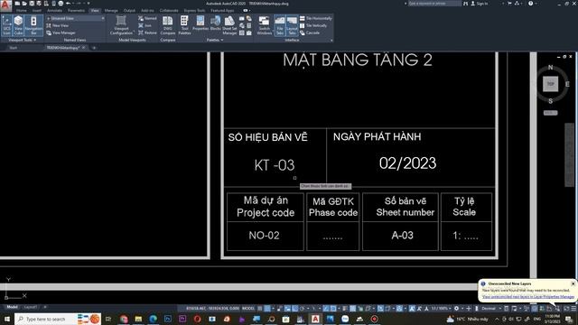Click the Open file quick access icon
Viewport: 578px width, 325px height.
pyautogui.click(x=24, y=4)
